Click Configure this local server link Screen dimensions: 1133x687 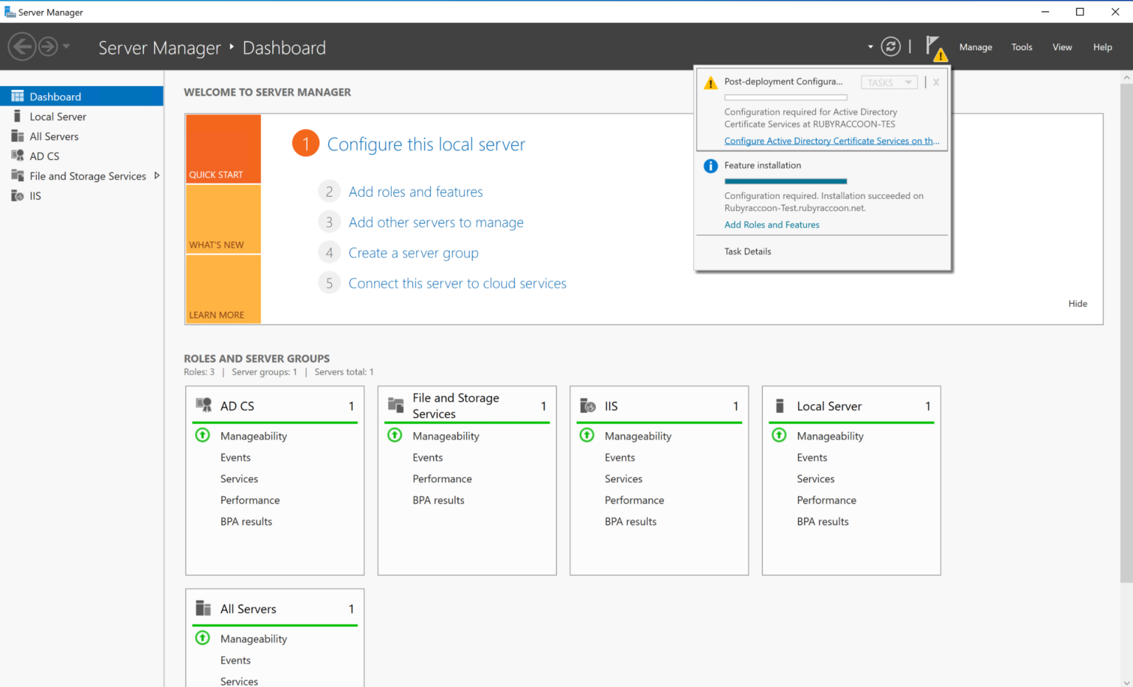pos(426,144)
